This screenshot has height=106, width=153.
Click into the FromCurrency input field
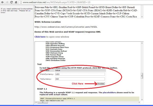click(80, 74)
